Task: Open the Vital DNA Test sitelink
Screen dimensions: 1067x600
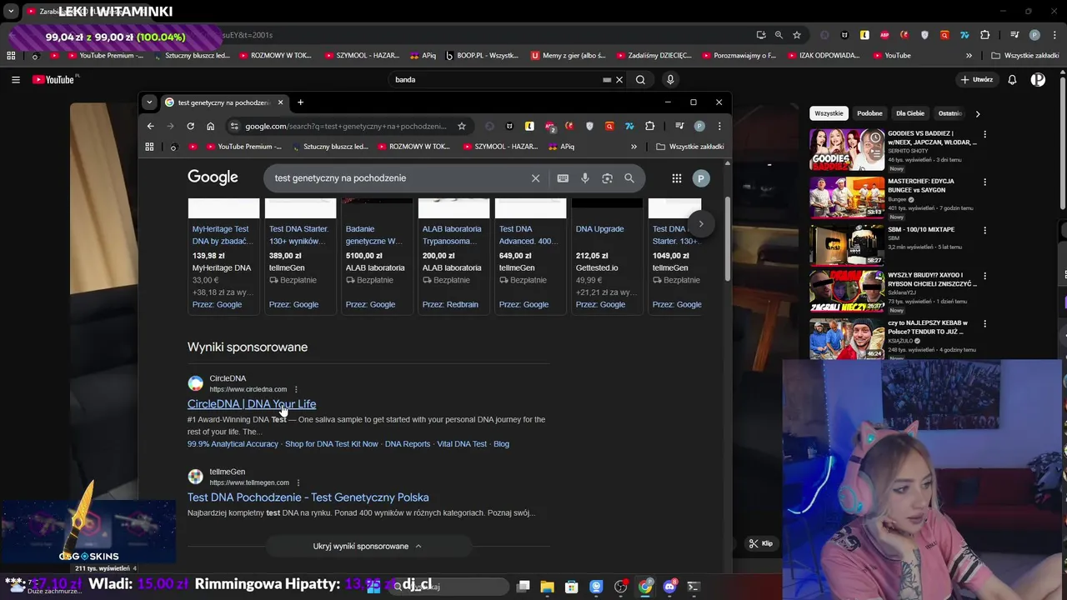Action: pyautogui.click(x=462, y=444)
